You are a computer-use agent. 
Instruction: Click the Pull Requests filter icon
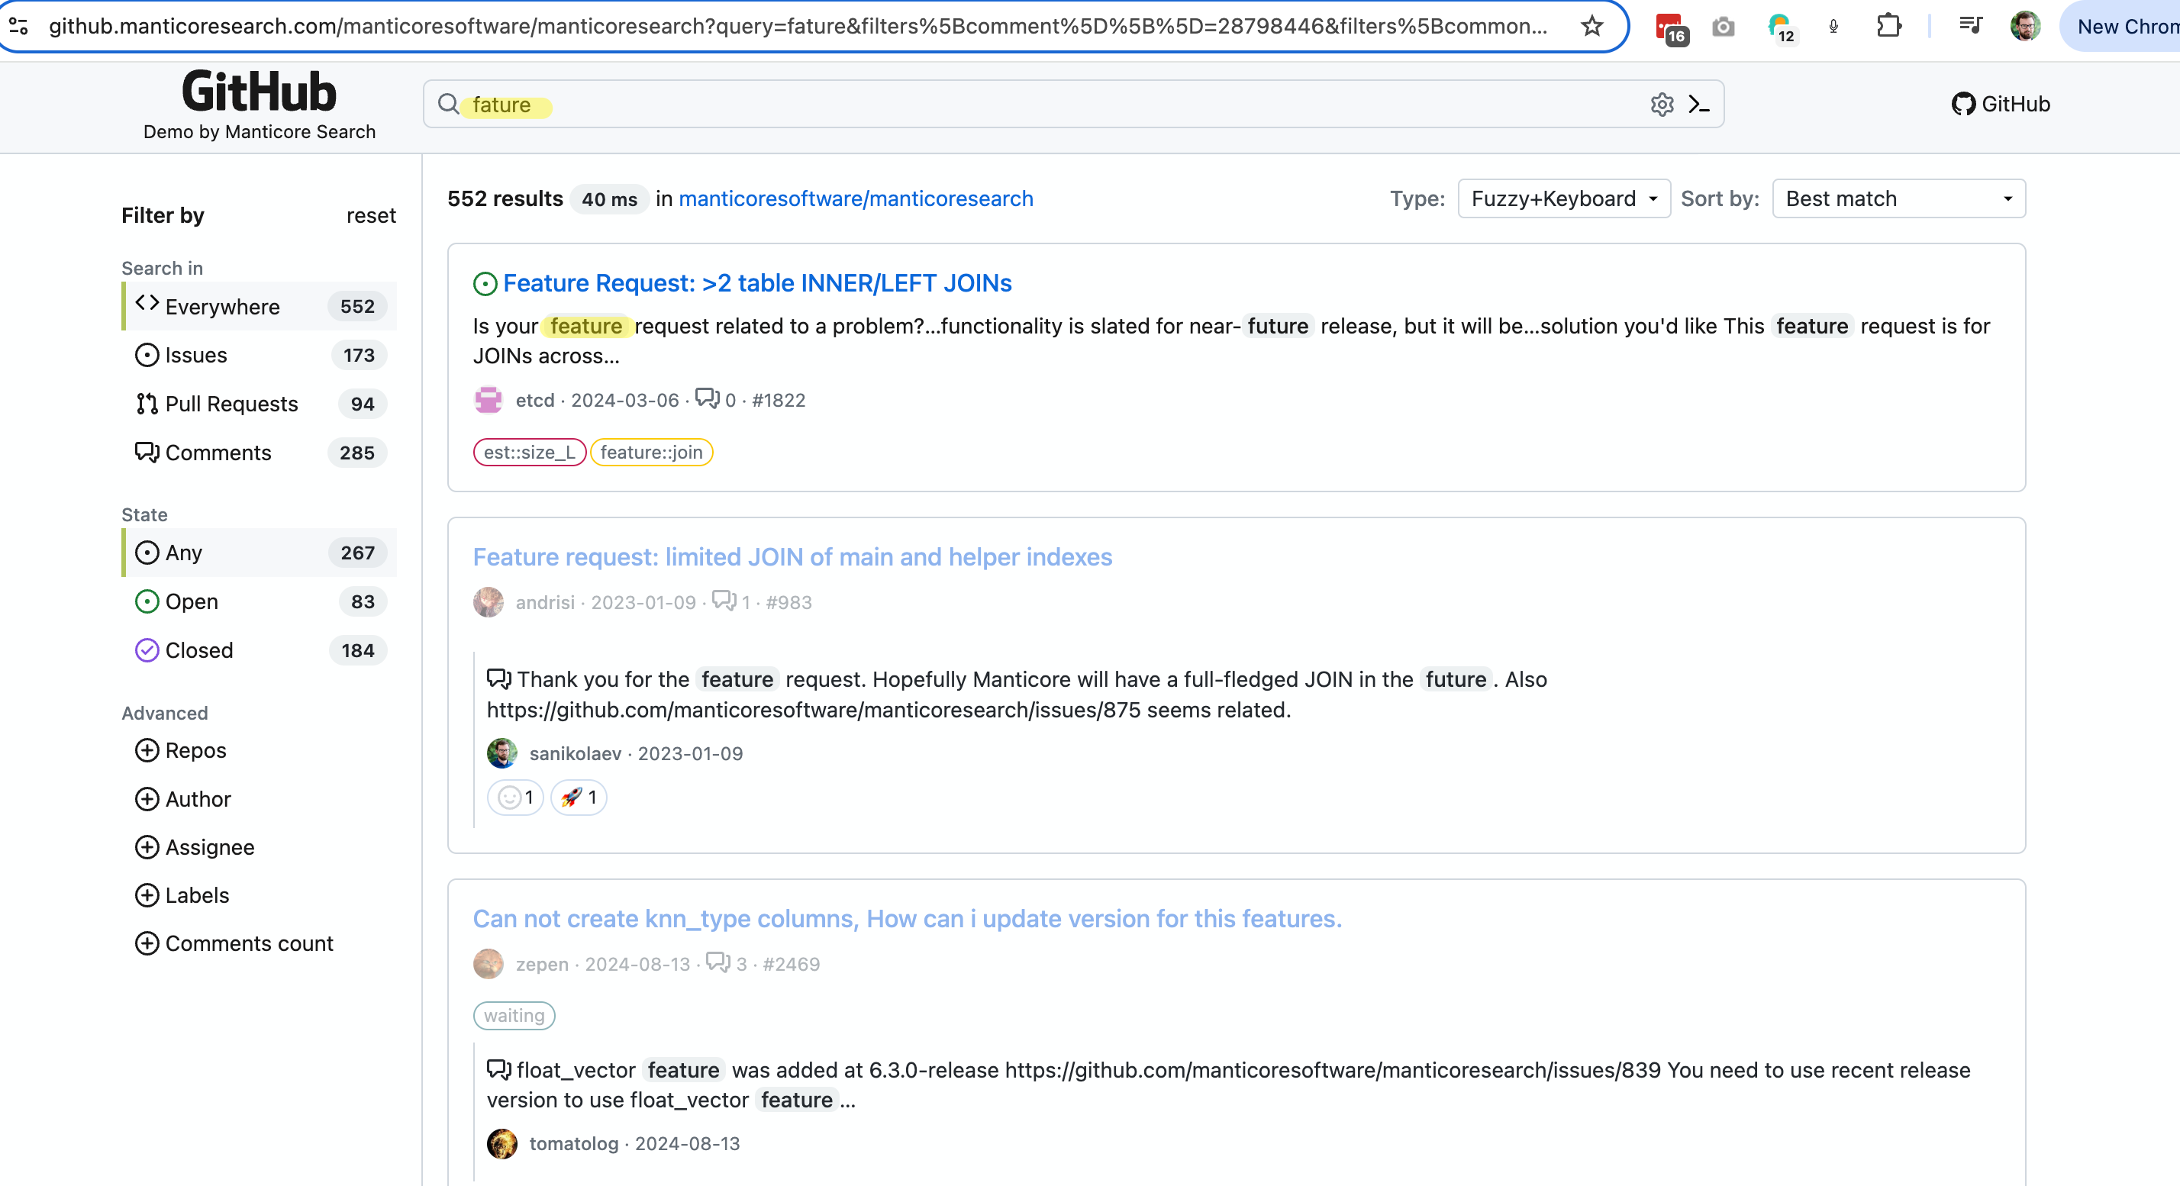pos(147,404)
